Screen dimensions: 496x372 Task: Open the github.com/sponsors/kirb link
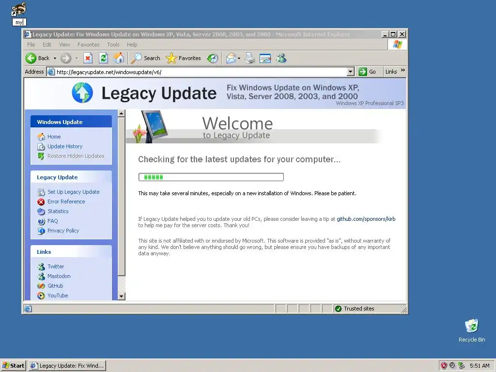point(366,219)
